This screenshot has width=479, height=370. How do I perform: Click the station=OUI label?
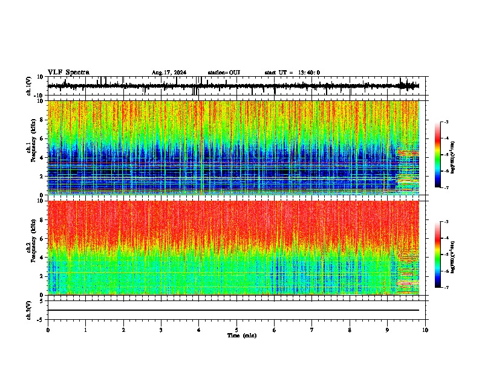(x=224, y=73)
